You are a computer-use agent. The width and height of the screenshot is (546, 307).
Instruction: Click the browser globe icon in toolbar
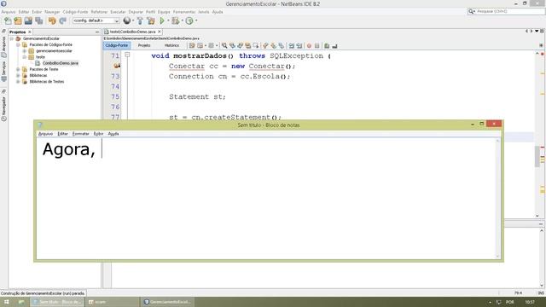127,20
